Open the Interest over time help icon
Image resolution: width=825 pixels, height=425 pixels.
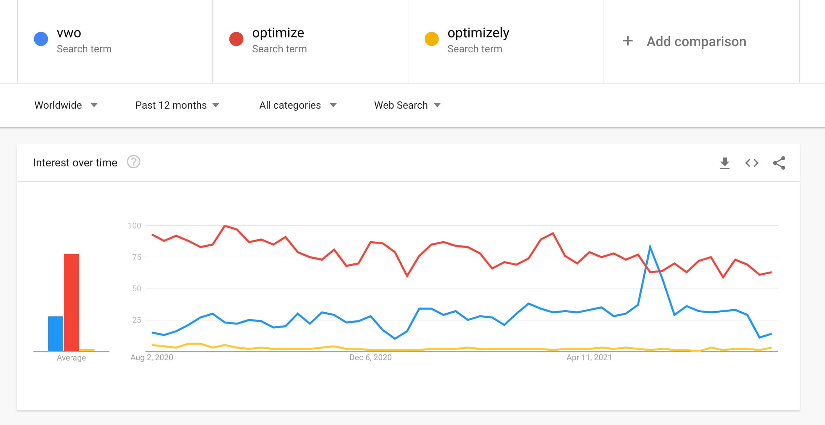[134, 162]
